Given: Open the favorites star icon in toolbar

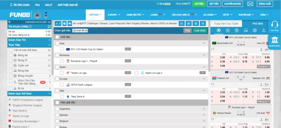Looking at the screenshot, I should (x=58, y=23).
